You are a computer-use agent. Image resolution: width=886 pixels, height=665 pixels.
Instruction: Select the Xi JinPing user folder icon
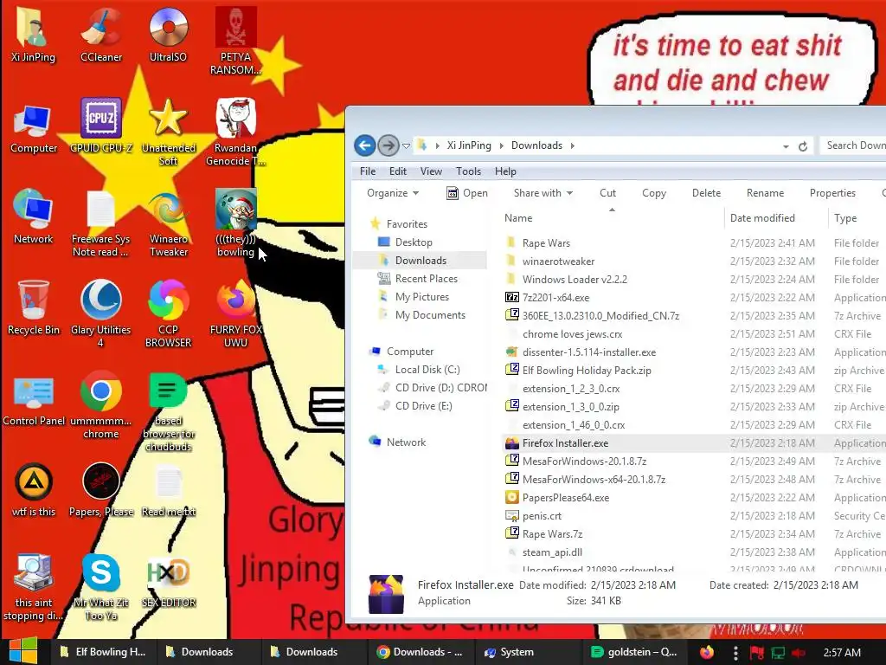[x=34, y=35]
